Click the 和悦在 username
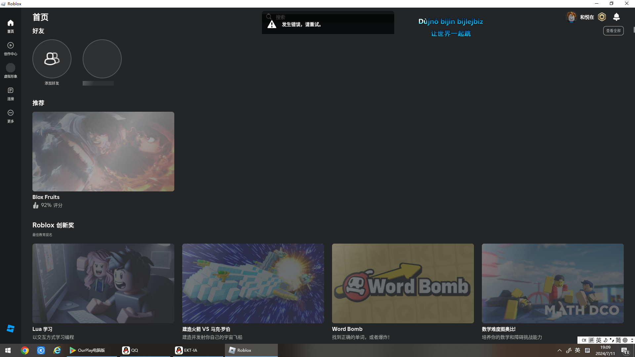 pos(587,17)
